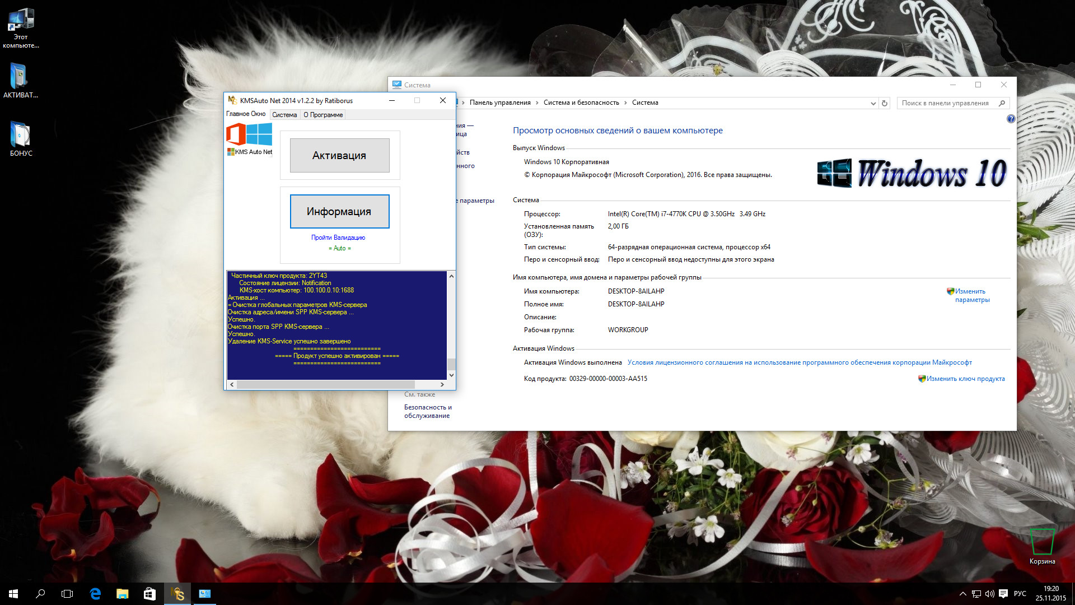Click the log scroll down arrow
The image size is (1075, 605).
click(x=451, y=375)
